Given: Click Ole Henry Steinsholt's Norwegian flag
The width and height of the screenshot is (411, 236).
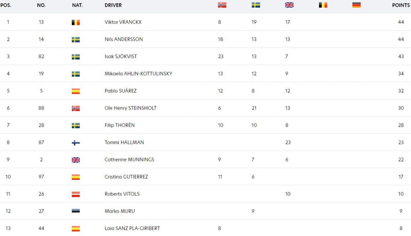Looking at the screenshot, I should (76, 108).
